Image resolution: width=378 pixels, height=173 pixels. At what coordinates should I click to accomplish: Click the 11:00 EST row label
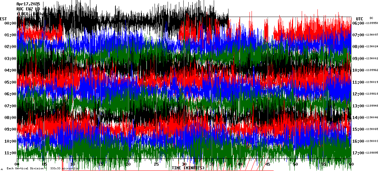pyautogui.click(x=11, y=153)
